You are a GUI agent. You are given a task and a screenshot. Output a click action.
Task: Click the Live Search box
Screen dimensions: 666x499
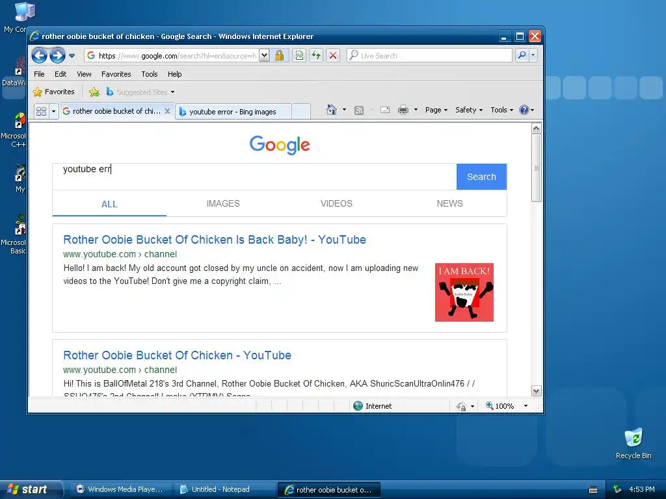pos(429,56)
